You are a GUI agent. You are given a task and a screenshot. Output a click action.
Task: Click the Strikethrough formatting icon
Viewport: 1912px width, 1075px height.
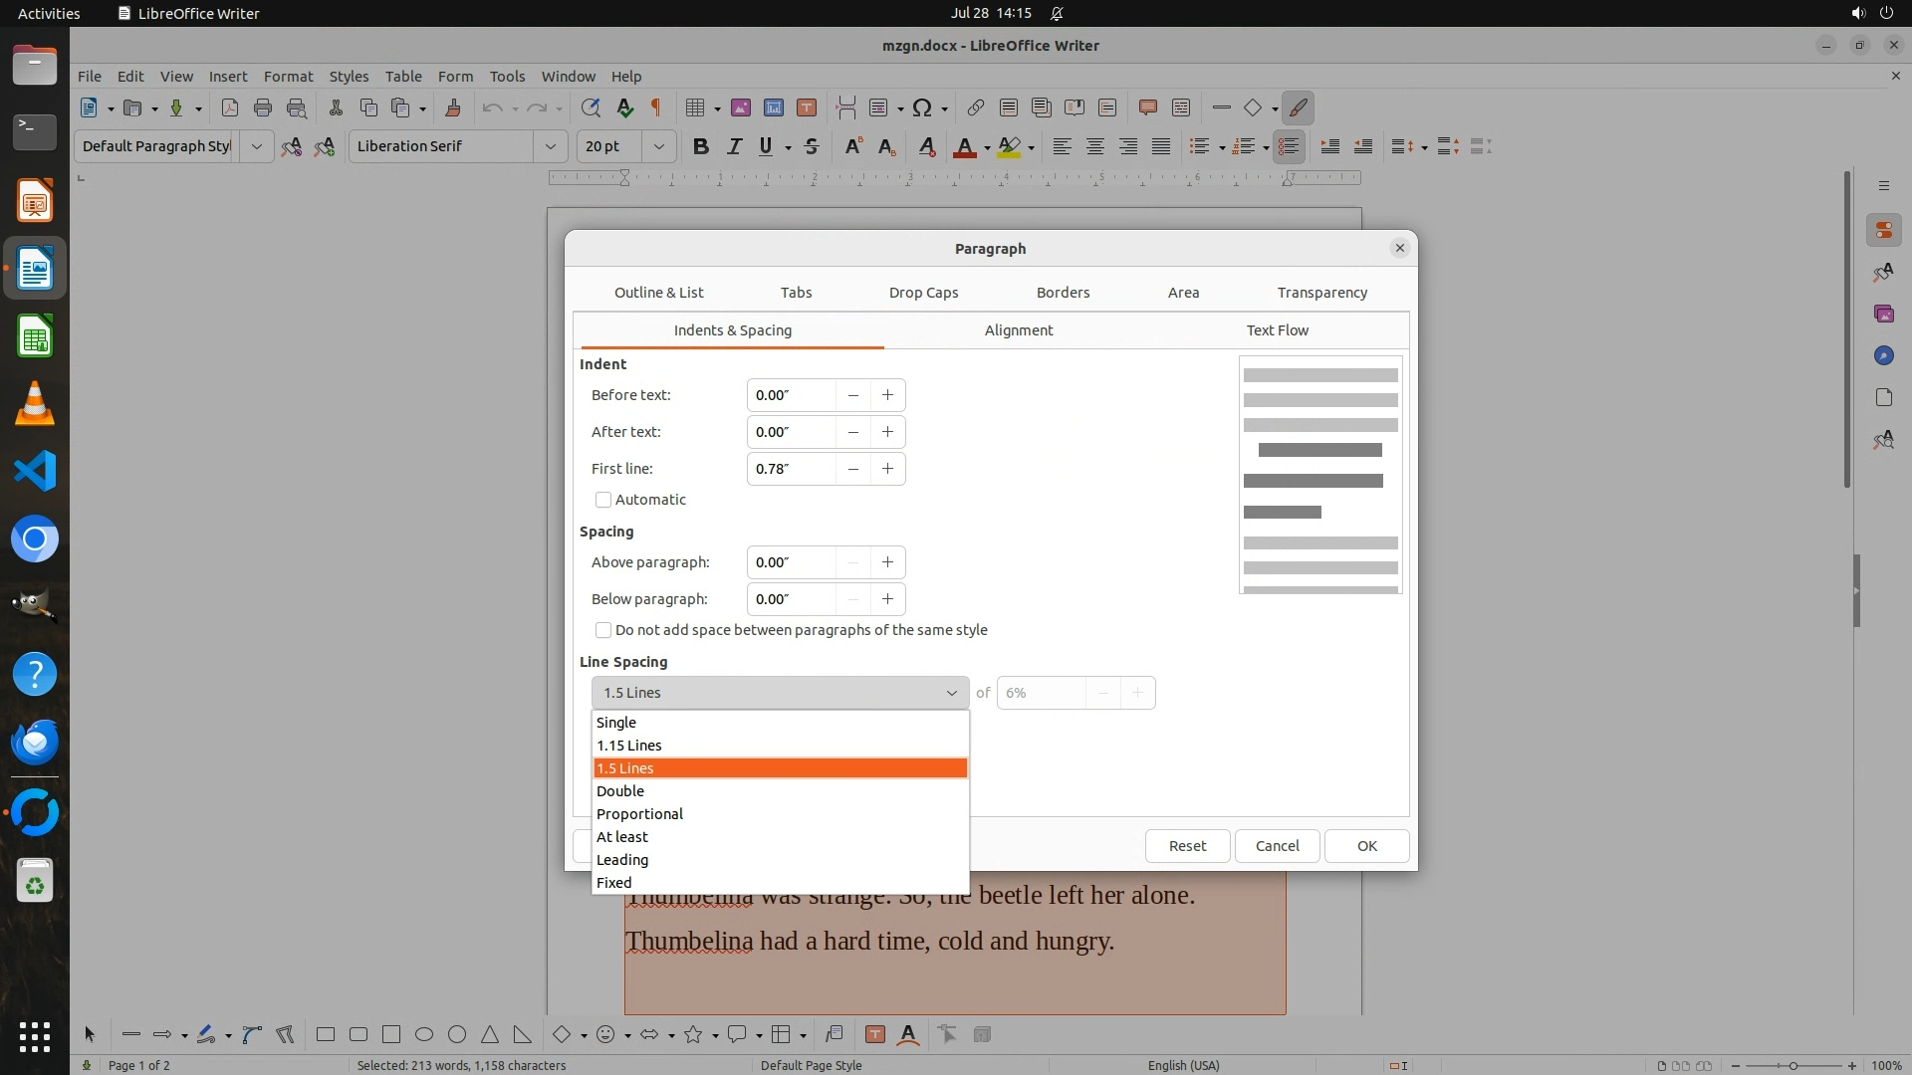(812, 146)
